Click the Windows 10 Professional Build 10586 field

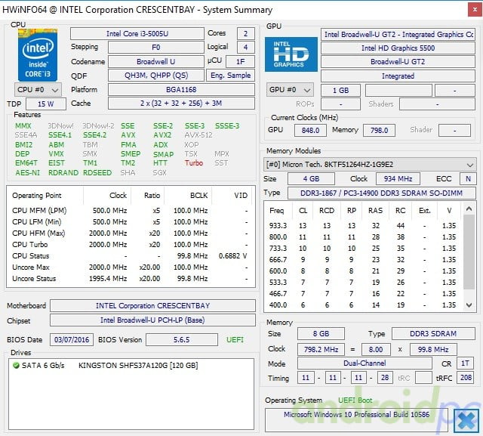coord(356,419)
